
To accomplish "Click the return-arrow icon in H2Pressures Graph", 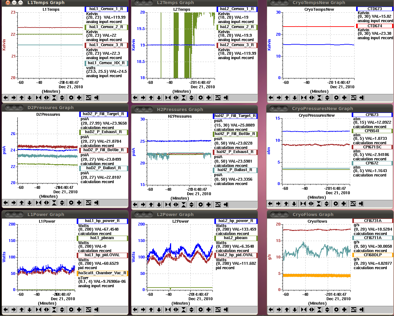I will pos(226,205).
